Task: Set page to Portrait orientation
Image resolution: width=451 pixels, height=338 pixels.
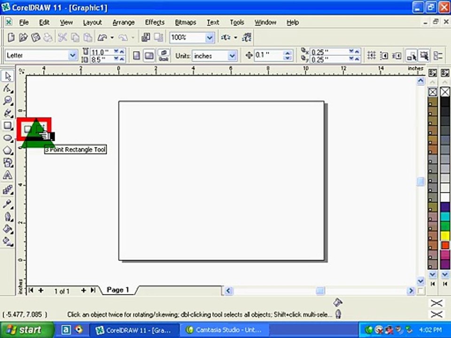Action: 137,55
